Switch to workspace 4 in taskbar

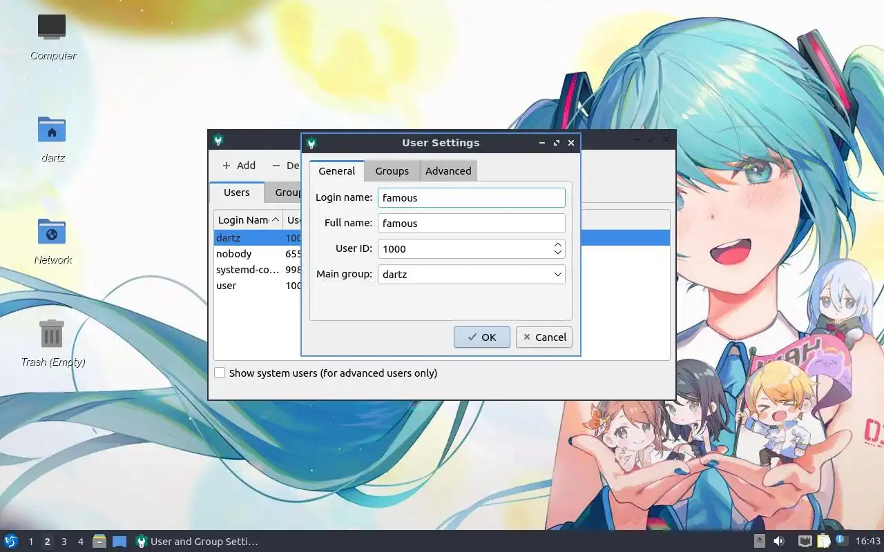(81, 542)
